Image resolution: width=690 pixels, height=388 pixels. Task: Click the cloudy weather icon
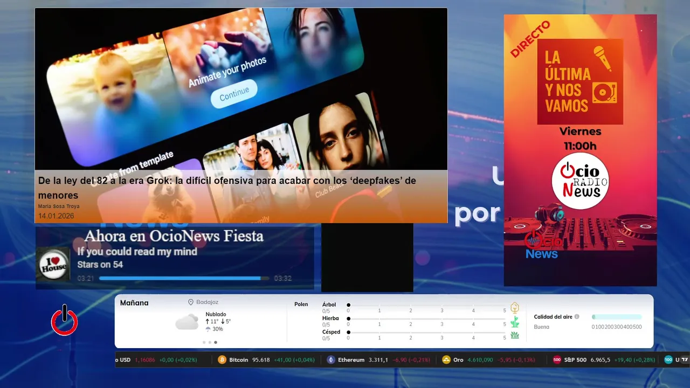tap(187, 322)
